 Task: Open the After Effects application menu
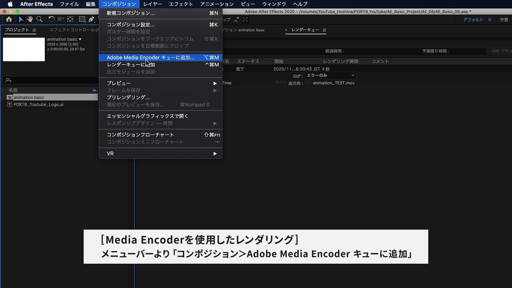37,4
